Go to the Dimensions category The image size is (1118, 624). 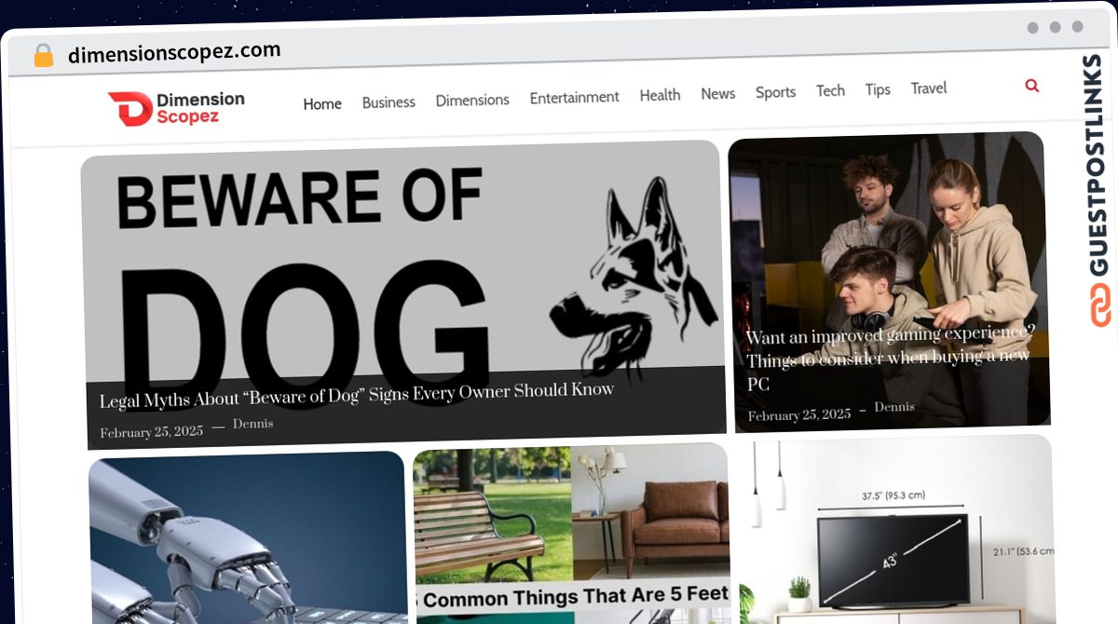472,100
